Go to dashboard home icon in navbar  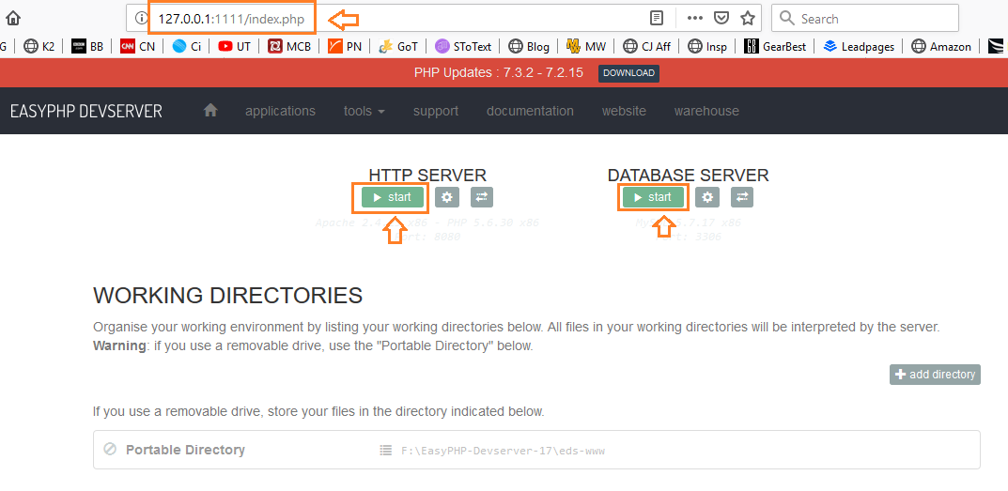coord(210,111)
